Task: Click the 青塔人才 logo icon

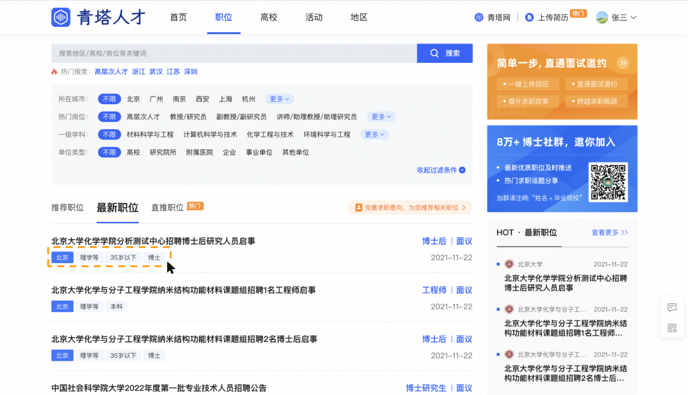Action: 61,17
